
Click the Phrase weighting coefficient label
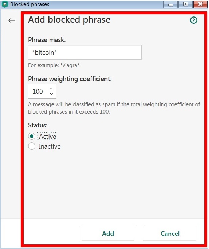[70, 79]
